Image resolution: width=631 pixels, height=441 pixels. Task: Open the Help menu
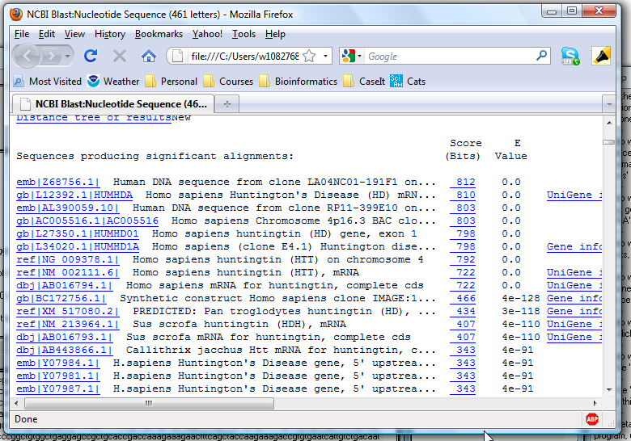[x=275, y=34]
